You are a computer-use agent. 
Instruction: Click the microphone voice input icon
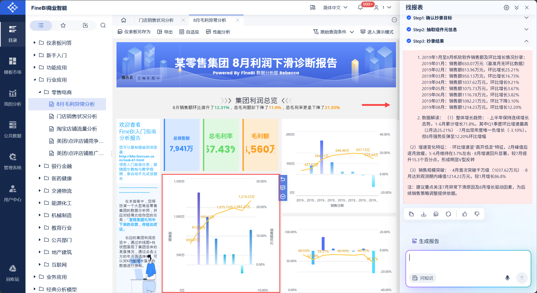point(507,278)
